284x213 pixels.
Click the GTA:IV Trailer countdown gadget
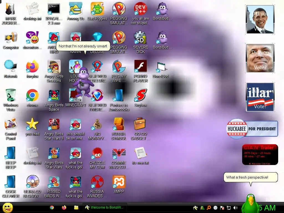[x=260, y=154]
